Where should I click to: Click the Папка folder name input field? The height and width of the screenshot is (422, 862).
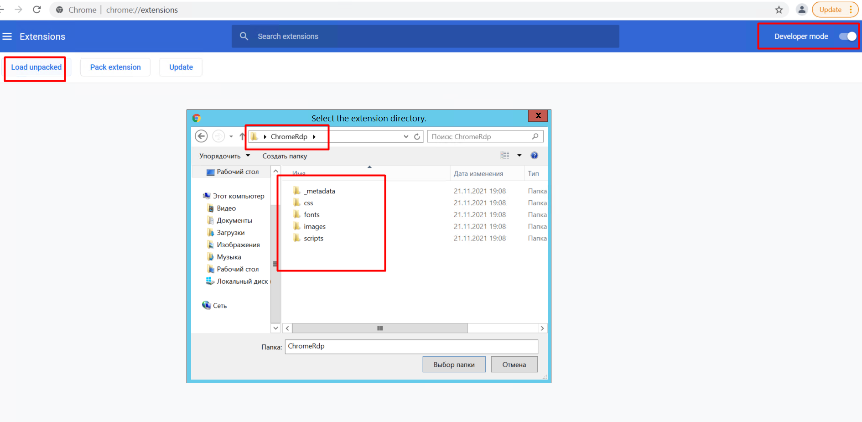pos(411,346)
